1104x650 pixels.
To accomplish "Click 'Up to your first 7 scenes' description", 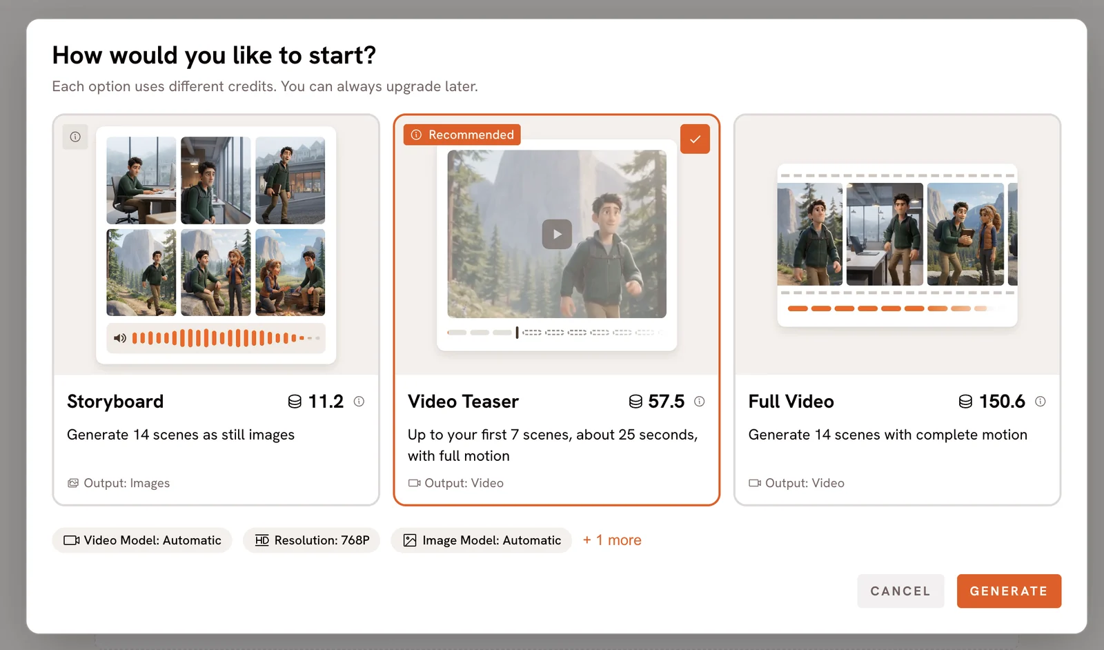I will click(553, 445).
